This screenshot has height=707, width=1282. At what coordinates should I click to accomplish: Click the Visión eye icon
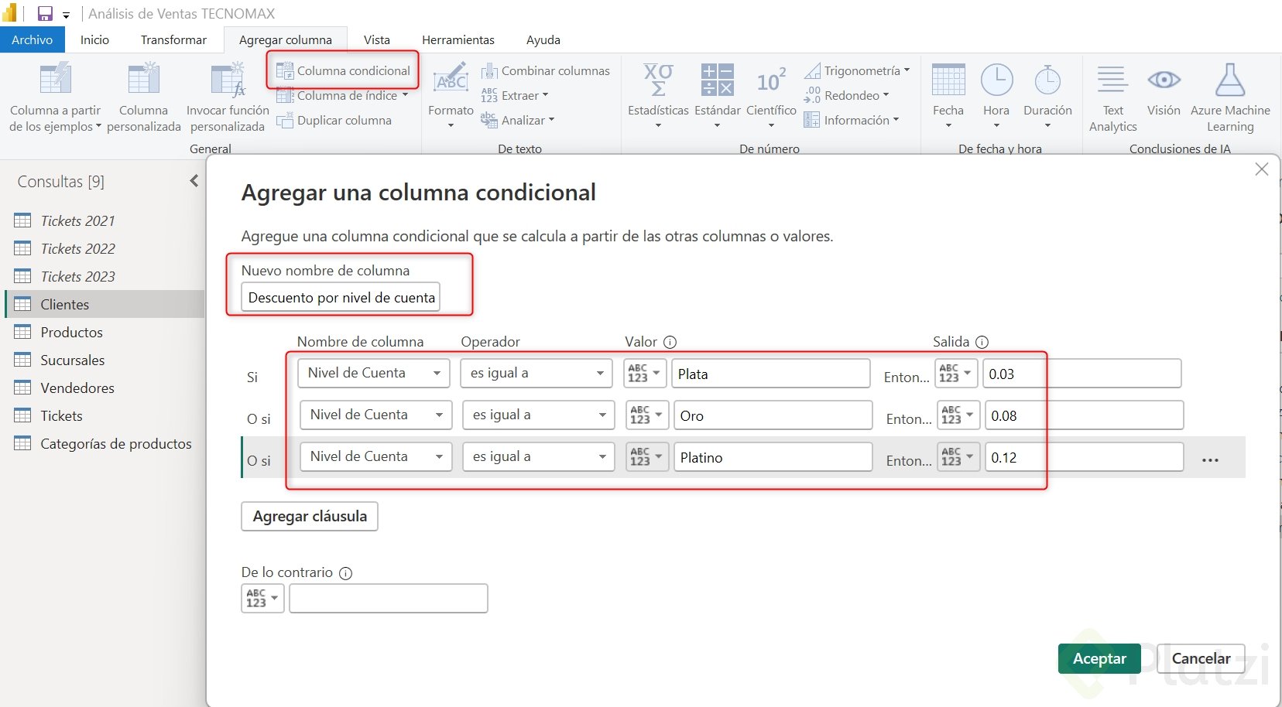click(x=1164, y=80)
